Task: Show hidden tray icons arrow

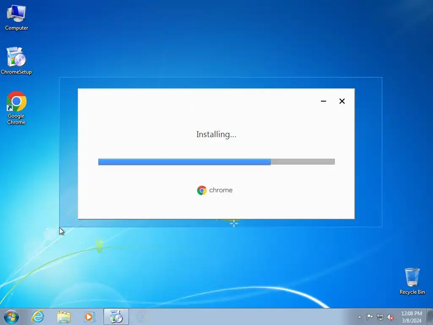Action: (x=359, y=317)
